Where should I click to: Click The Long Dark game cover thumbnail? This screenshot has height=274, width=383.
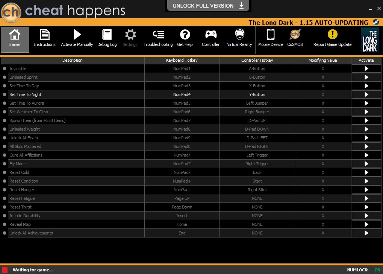pyautogui.click(x=370, y=40)
